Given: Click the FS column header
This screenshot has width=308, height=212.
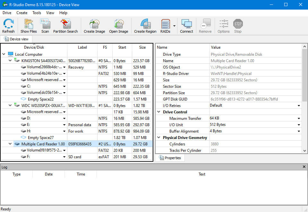Looking at the screenshot, I should [105, 47].
